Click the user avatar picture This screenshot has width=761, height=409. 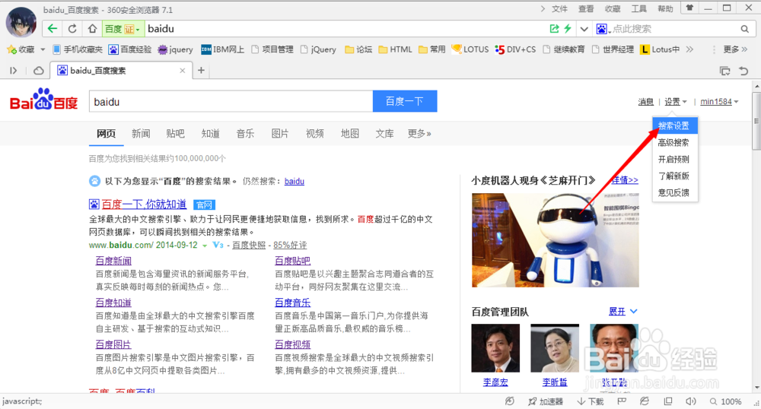[x=21, y=22]
